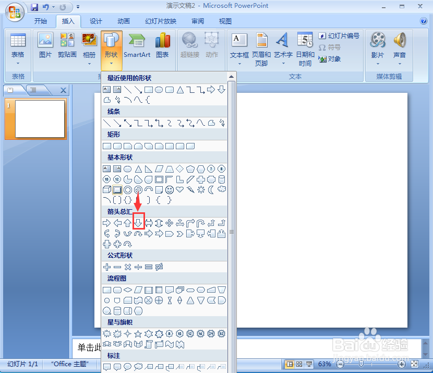Open the 文本框 text box dropdown
The image size is (433, 373).
[239, 50]
